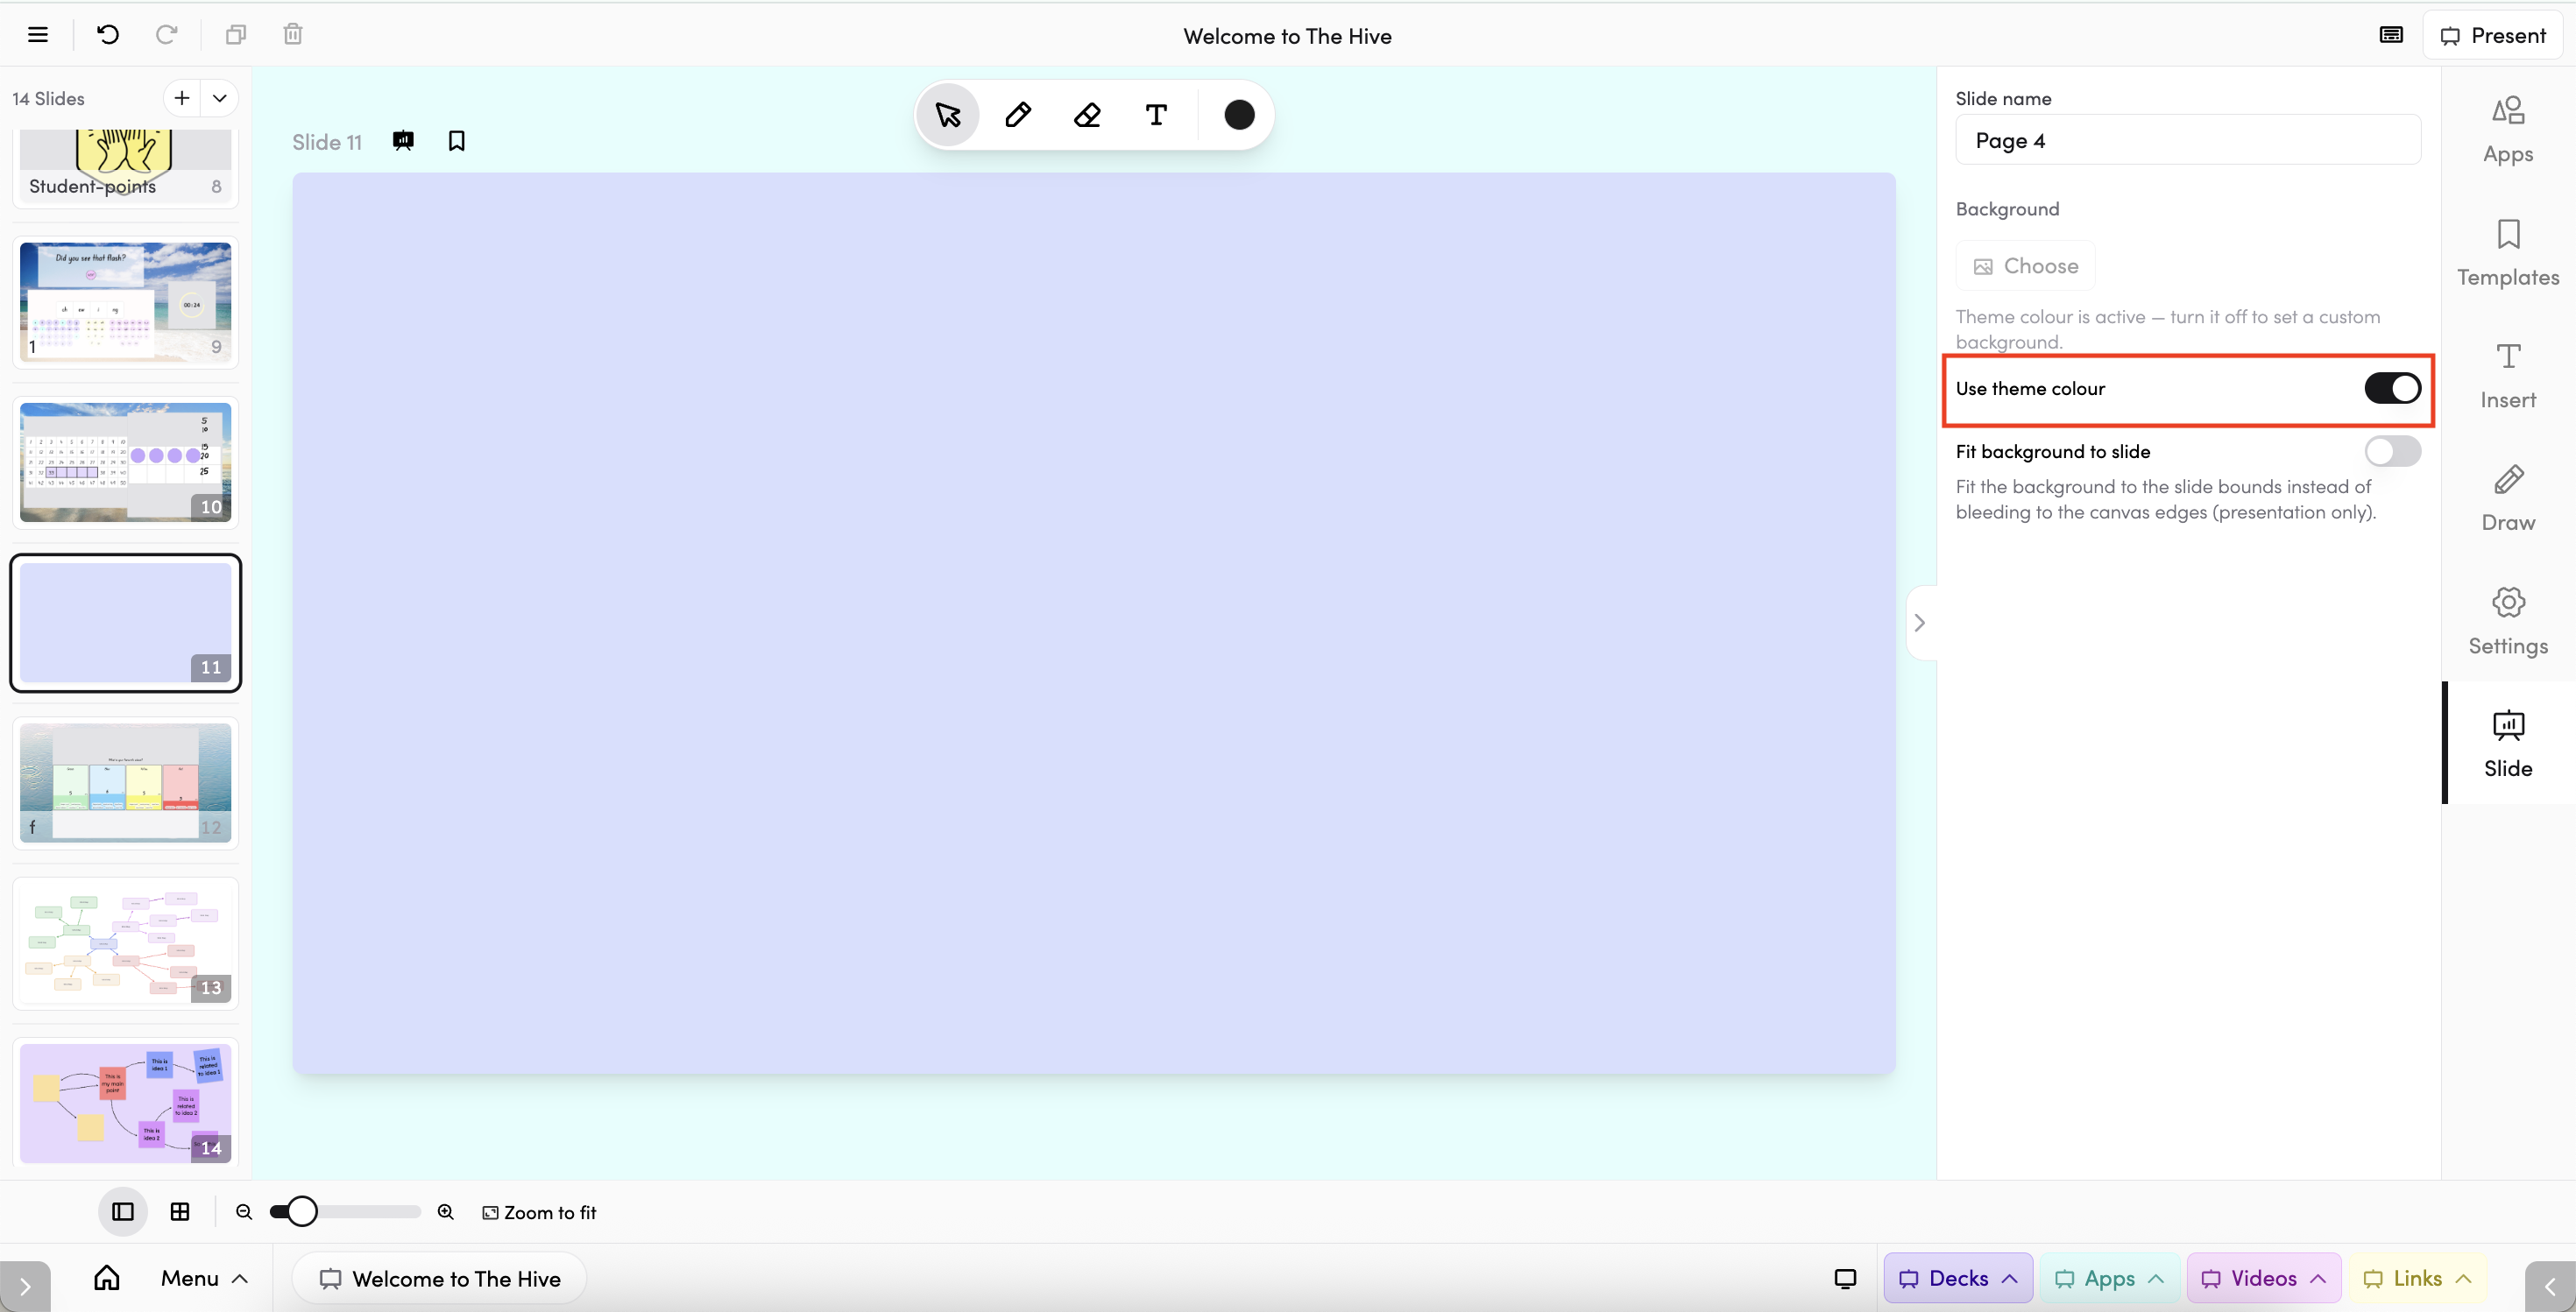Open the Templates panel tab
This screenshot has height=1312, width=2576.
(2508, 253)
